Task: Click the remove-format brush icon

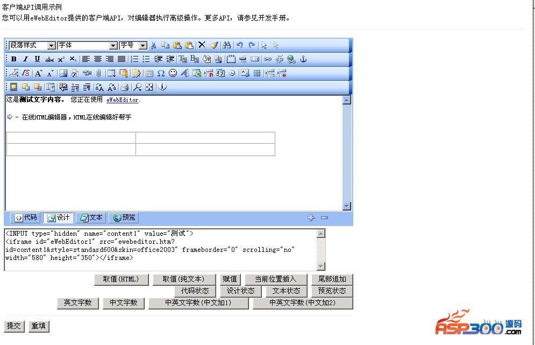Action: click(x=214, y=45)
